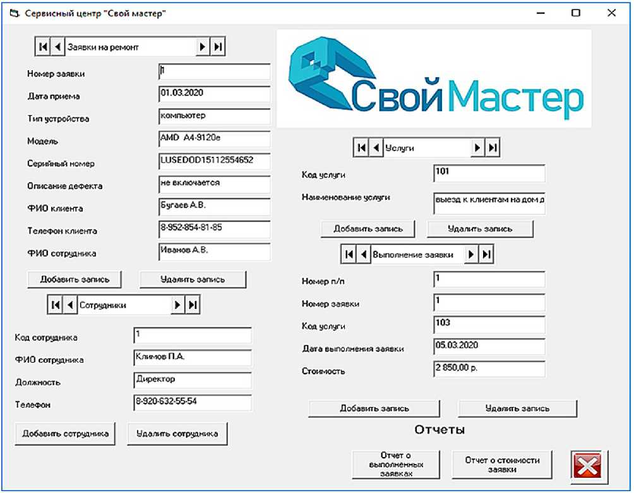Delete the repair request with Удалить запись

click(193, 280)
